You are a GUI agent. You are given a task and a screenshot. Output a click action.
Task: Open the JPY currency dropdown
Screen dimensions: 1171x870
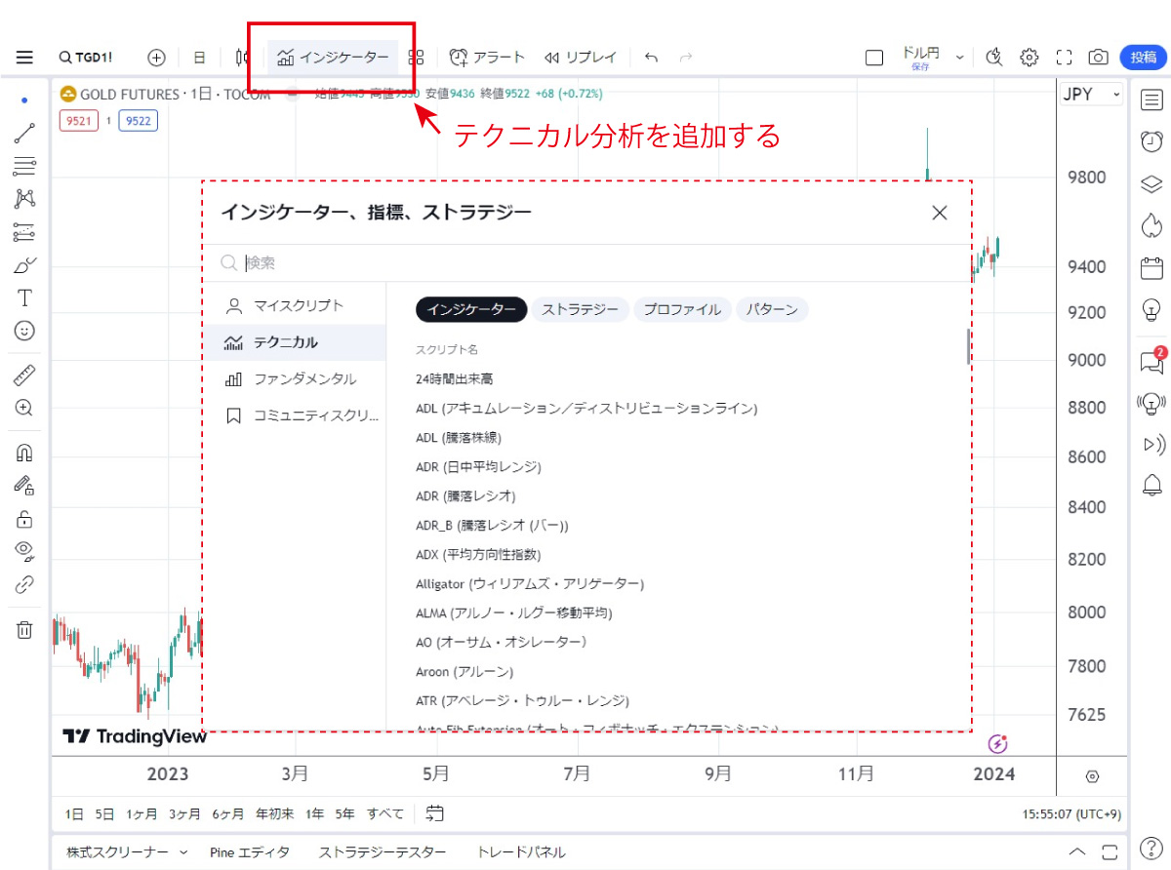[1091, 95]
